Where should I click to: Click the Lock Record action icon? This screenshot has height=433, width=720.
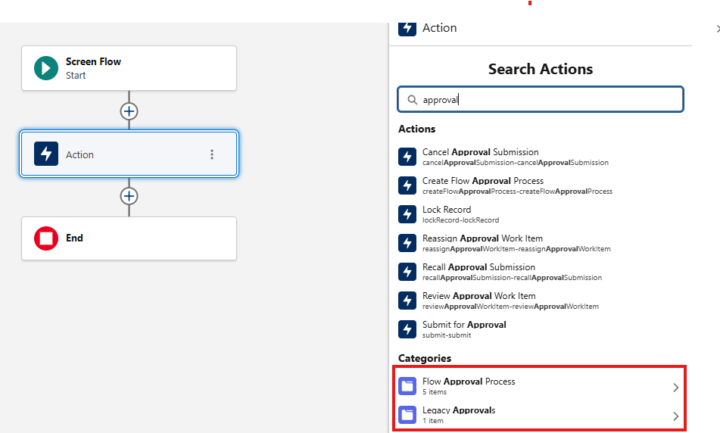(407, 214)
